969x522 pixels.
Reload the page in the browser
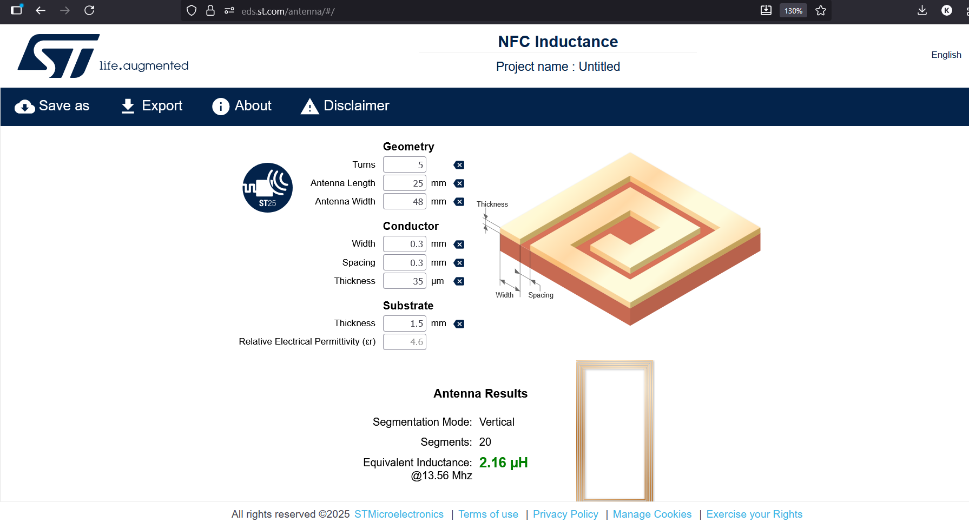coord(89,11)
